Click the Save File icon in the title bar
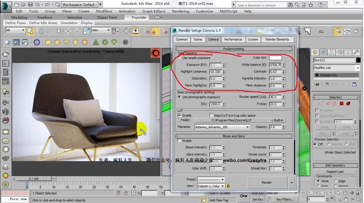 (30, 4)
